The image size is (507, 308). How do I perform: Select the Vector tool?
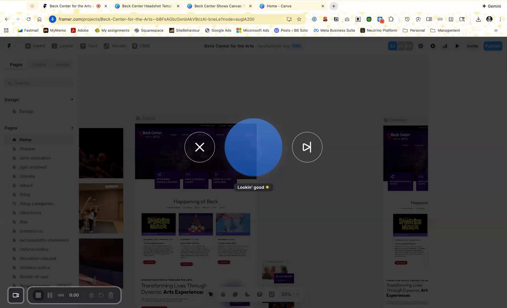[114, 46]
